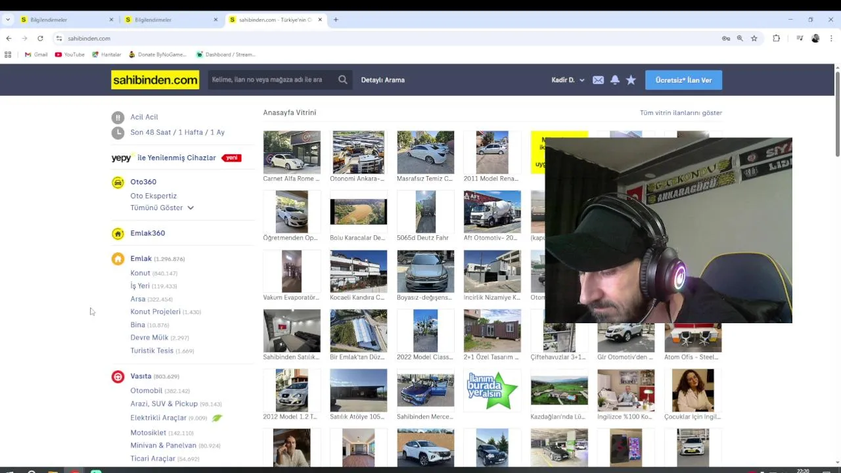Screen dimensions: 841x473
Task: Click the sahibinden.com logo
Action: [155, 80]
